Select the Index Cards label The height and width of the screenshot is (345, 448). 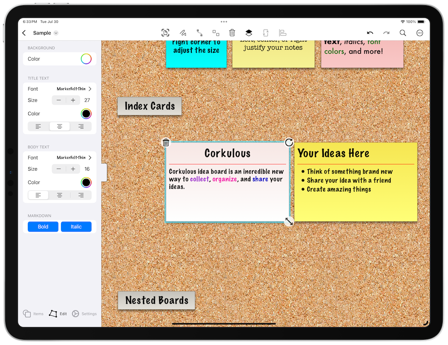(150, 106)
